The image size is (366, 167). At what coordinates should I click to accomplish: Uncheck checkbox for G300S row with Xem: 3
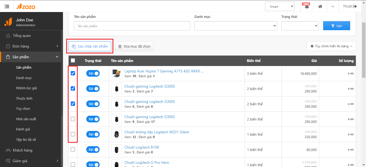coord(73,88)
